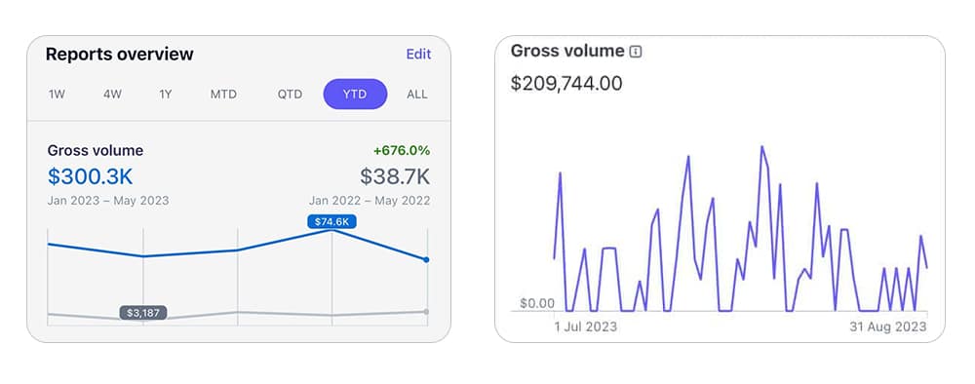Click the $38.7K previous period value
The width and height of the screenshot is (975, 384).
(x=395, y=176)
